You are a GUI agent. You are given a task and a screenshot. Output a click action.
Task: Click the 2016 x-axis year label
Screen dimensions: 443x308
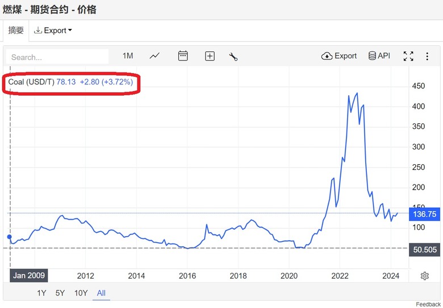tap(187, 276)
